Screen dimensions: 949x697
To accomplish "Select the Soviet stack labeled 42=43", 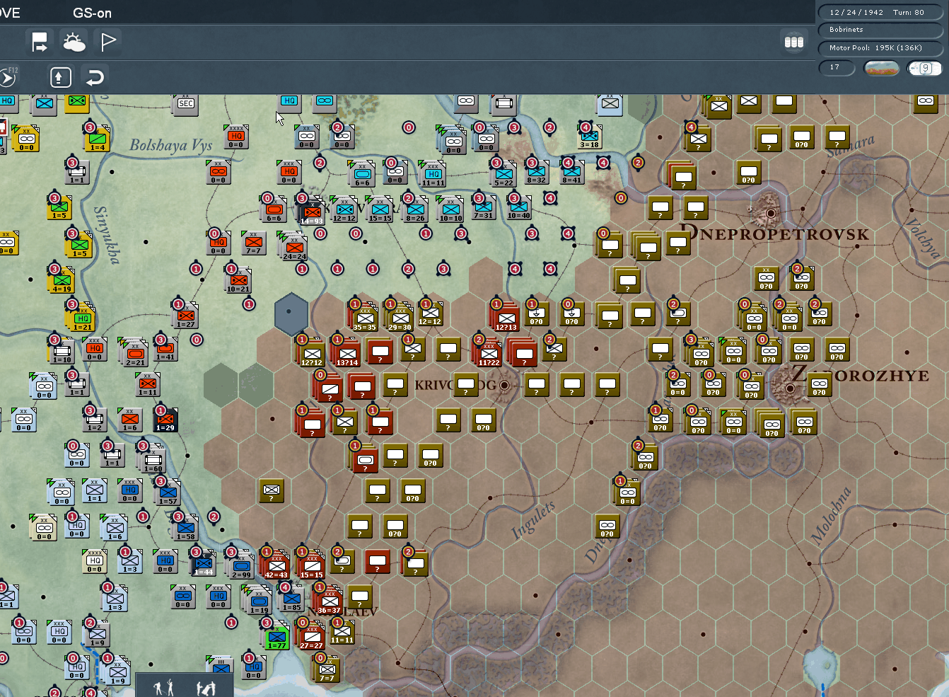I will [276, 566].
